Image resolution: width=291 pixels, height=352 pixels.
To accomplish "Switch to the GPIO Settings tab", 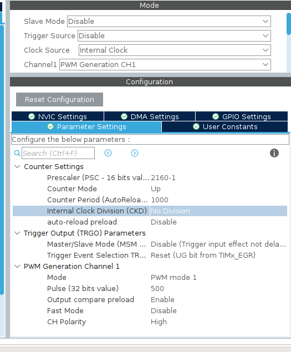I will coord(242,116).
